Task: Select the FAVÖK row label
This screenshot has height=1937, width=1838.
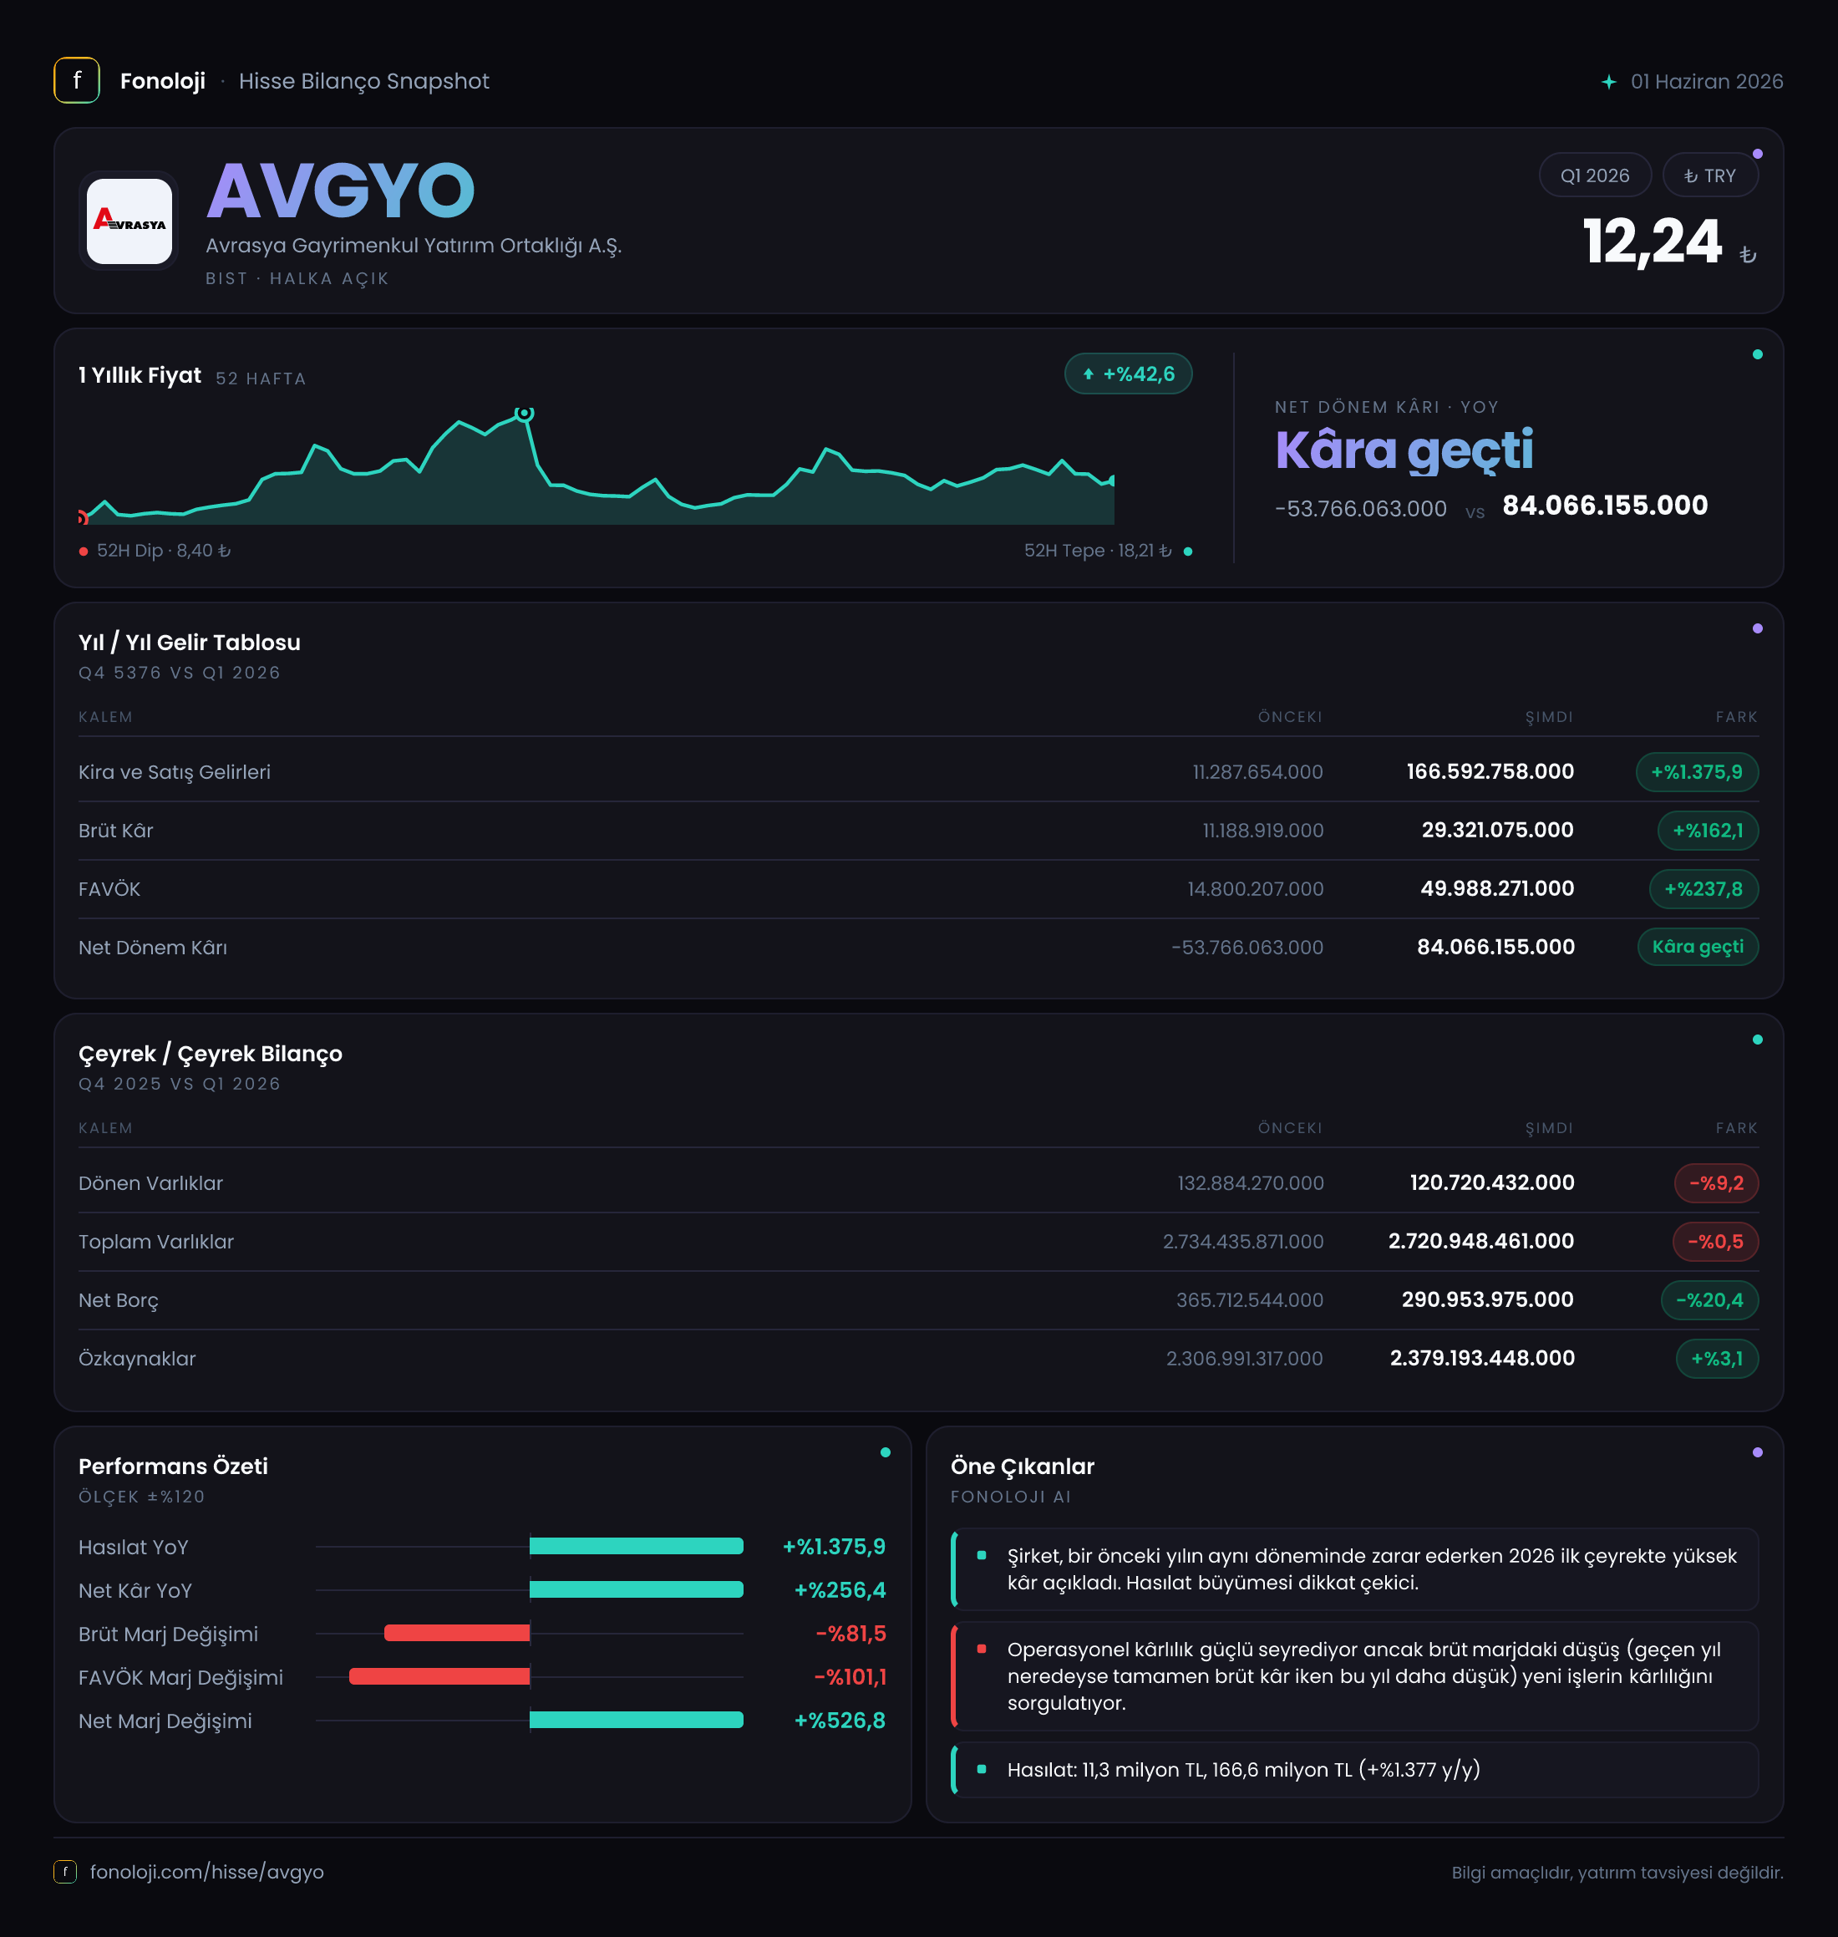Action: point(109,888)
